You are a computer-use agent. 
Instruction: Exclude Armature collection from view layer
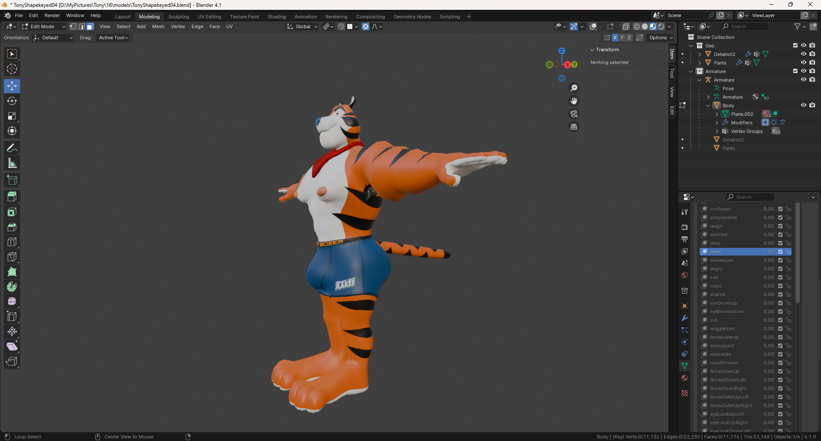point(795,71)
